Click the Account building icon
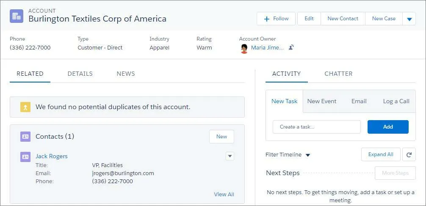 coord(16,16)
